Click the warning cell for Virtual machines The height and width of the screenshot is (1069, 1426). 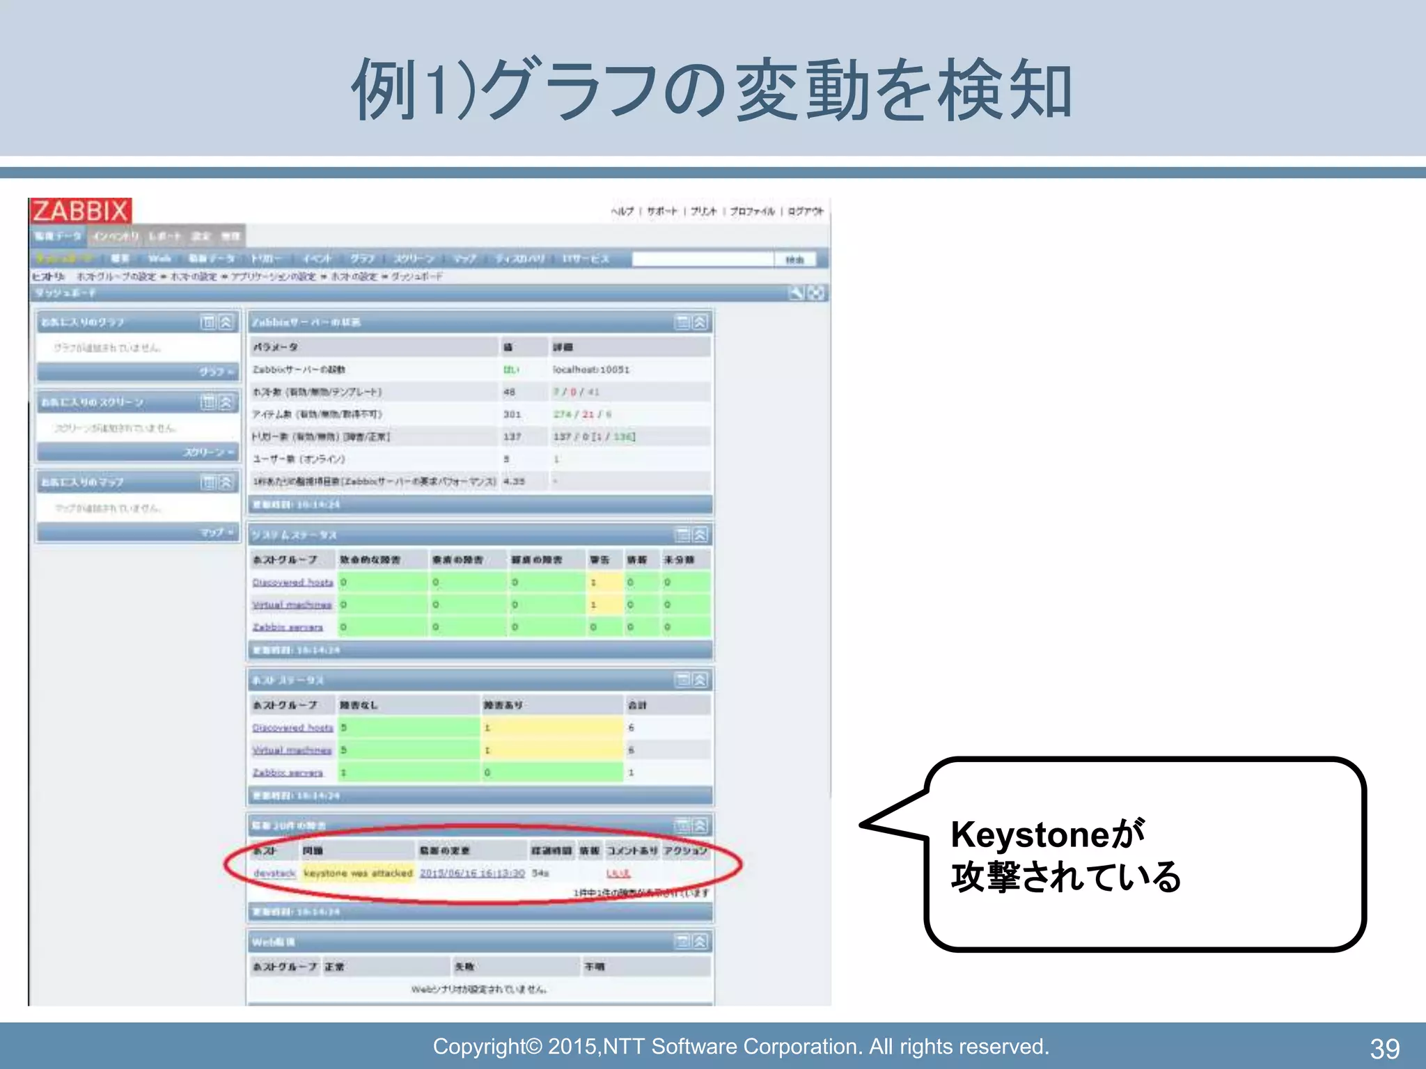click(604, 605)
